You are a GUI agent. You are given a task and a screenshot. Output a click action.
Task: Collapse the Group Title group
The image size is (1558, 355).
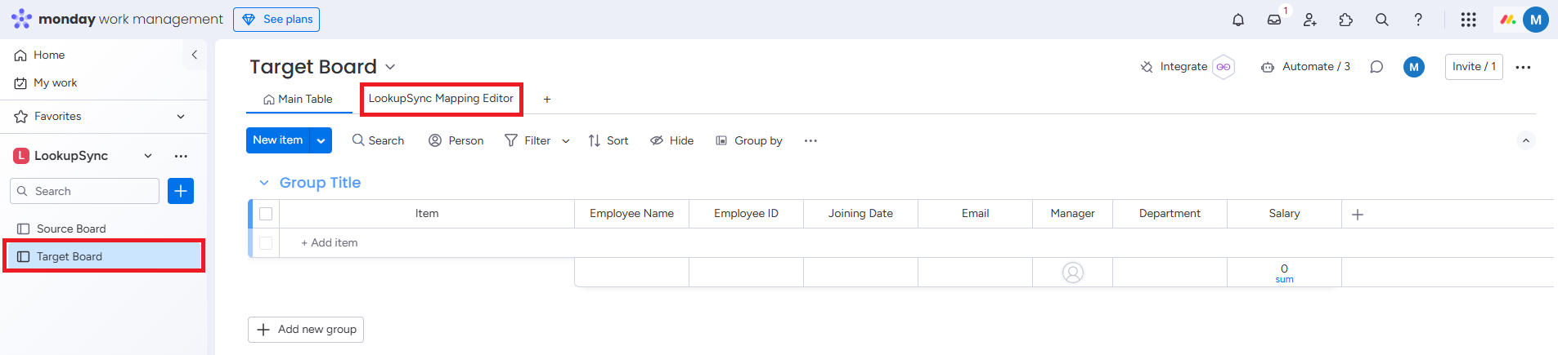tap(264, 183)
